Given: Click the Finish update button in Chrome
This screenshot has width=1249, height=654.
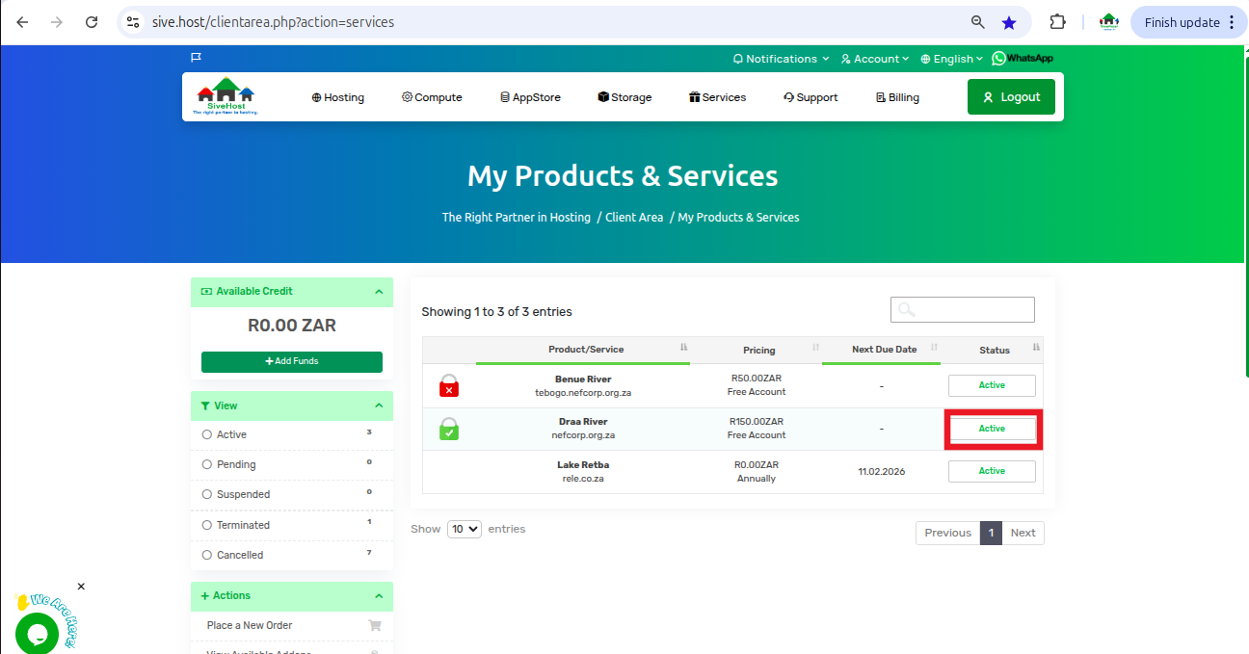Looking at the screenshot, I should tap(1182, 22).
